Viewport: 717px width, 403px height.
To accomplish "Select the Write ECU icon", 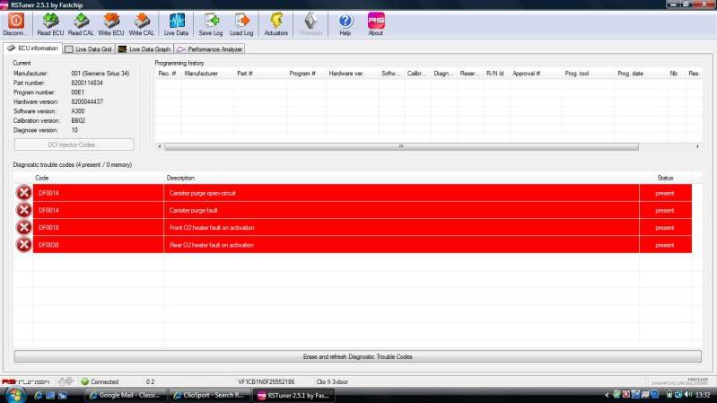I will (x=111, y=22).
